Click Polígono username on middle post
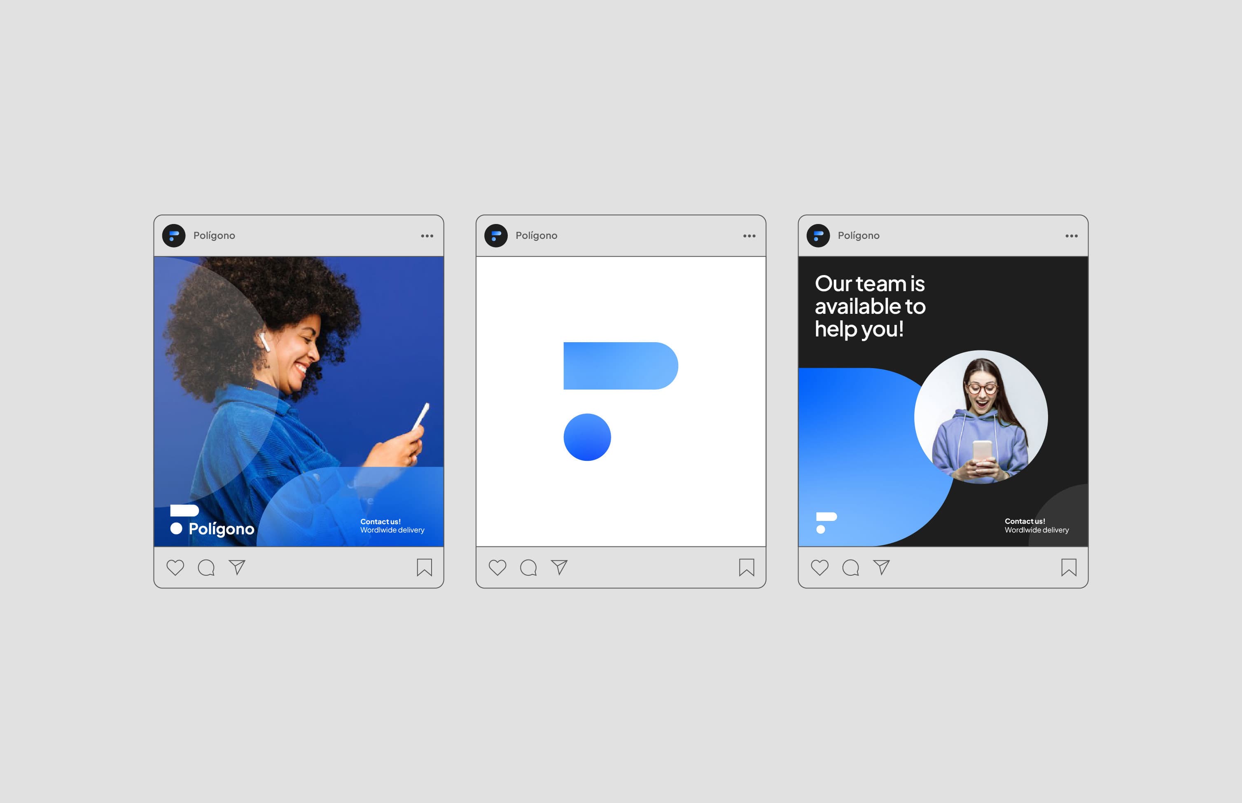This screenshot has height=803, width=1242. 536,236
